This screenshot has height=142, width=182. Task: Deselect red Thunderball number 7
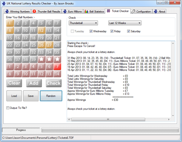coord(57,66)
